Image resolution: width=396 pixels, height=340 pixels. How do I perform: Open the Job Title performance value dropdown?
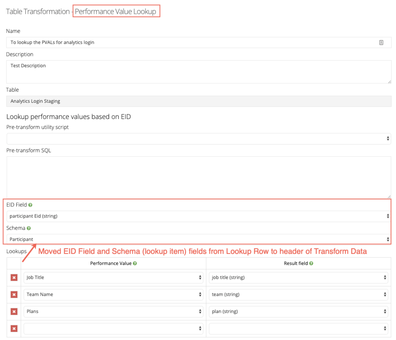click(x=113, y=277)
